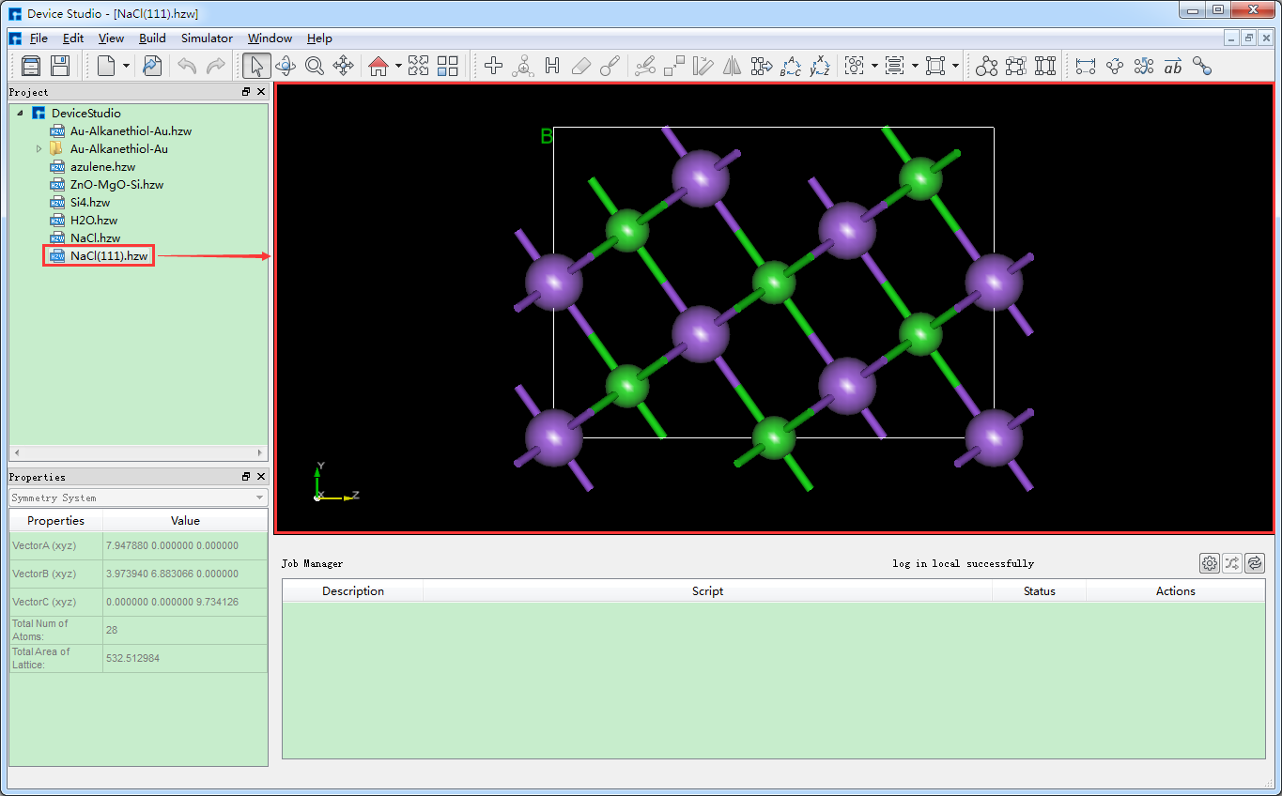The image size is (1282, 796).
Task: Click the Status column header in Job Manager
Action: 1039,591
